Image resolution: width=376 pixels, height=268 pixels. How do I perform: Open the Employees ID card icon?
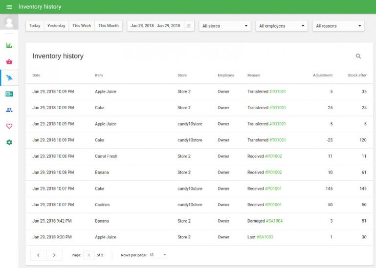coord(9,94)
